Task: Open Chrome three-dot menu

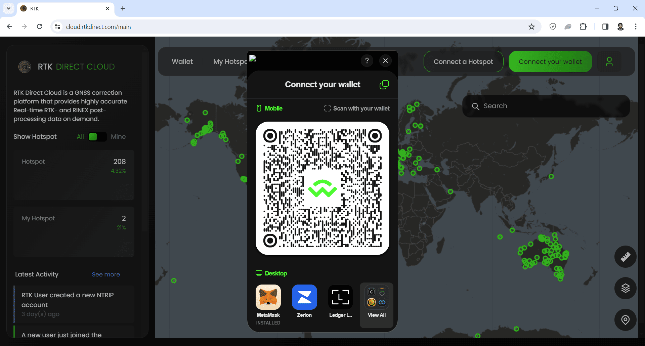Action: point(636,27)
